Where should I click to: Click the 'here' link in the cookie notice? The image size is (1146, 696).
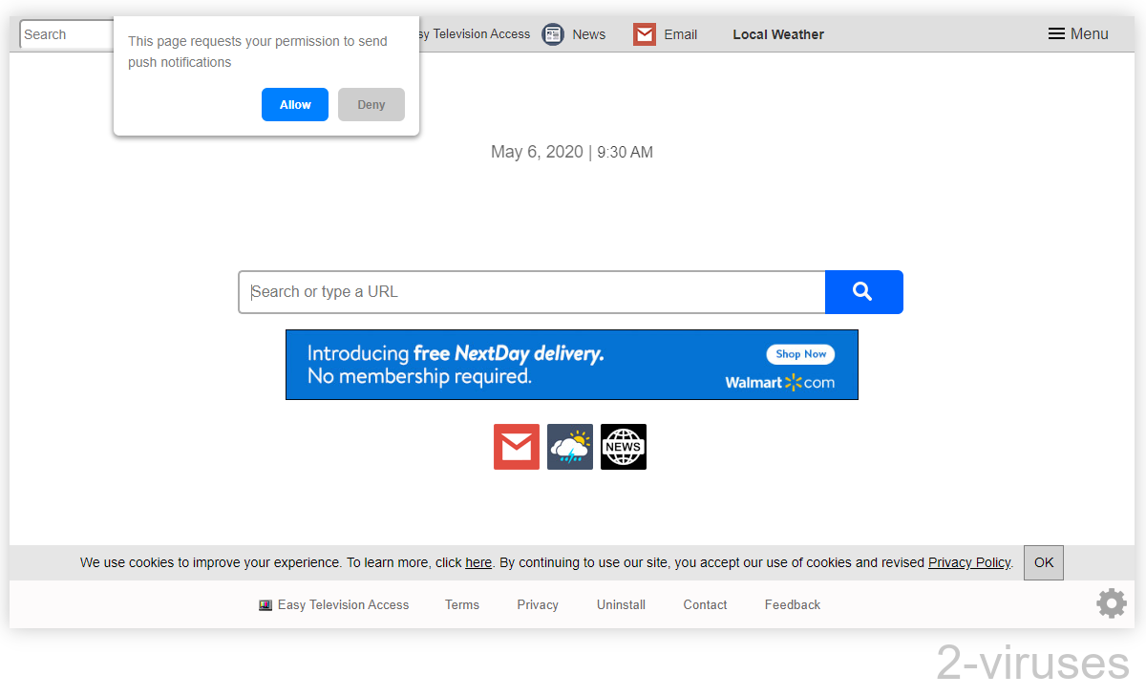[477, 562]
